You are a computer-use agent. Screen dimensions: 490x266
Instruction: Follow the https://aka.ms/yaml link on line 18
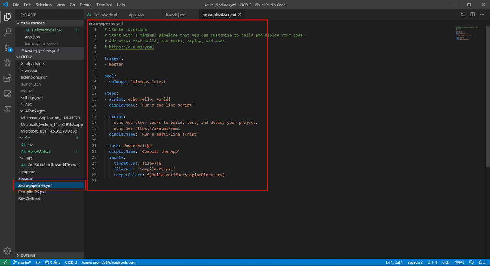tap(157, 128)
